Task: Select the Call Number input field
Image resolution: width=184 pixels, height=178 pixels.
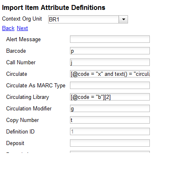Action: (110, 62)
